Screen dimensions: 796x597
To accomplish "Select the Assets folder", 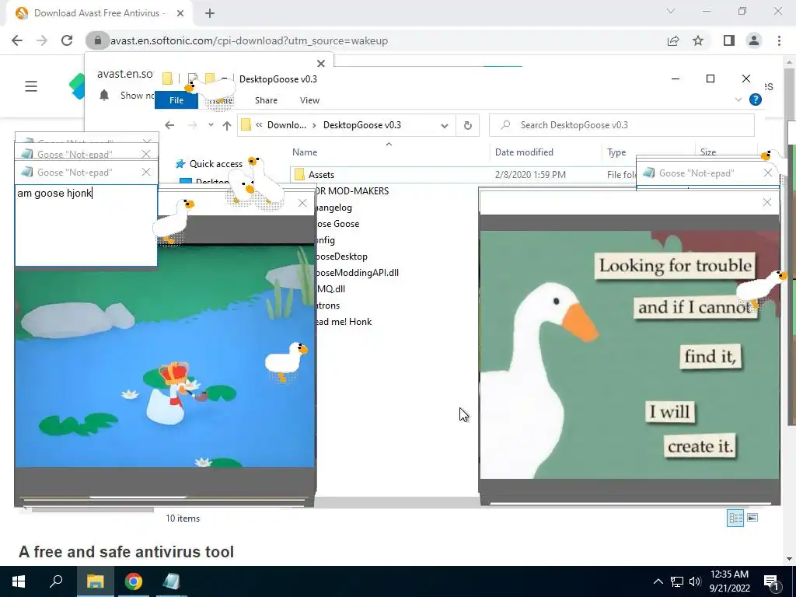I will click(321, 175).
